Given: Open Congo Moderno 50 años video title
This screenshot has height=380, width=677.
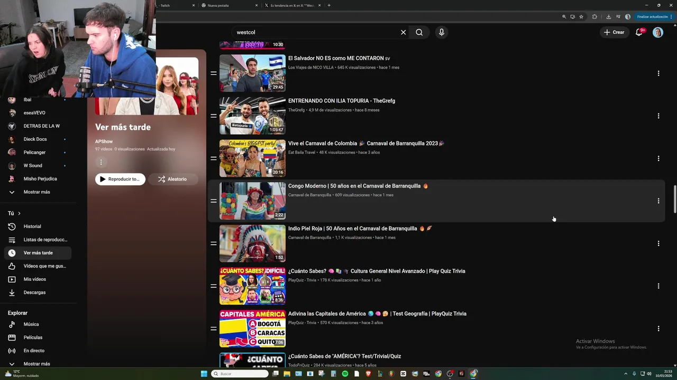Looking at the screenshot, I should pos(358,186).
